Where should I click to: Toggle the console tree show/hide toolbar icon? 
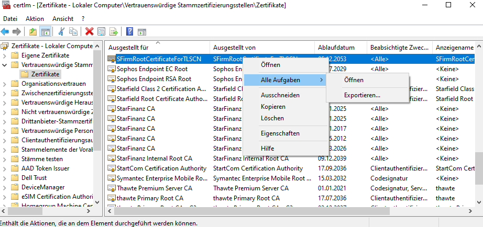tap(45, 31)
